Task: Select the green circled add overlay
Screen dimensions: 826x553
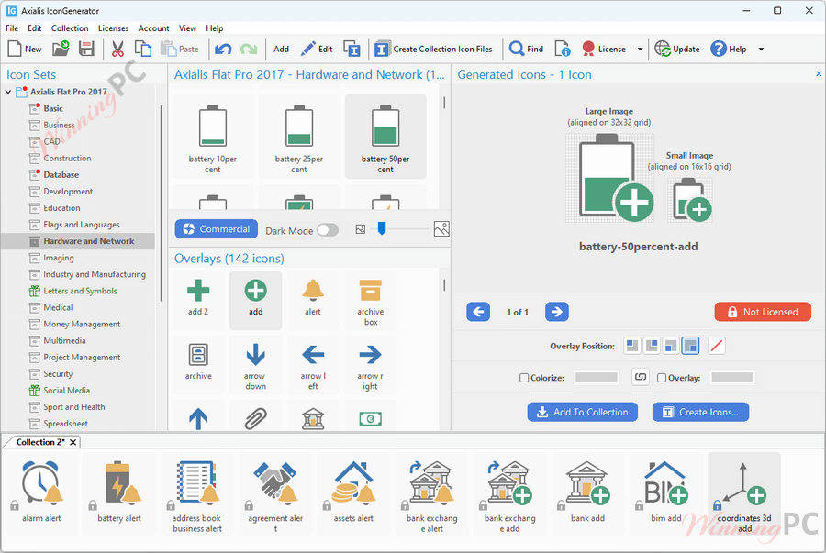Action: 255,299
